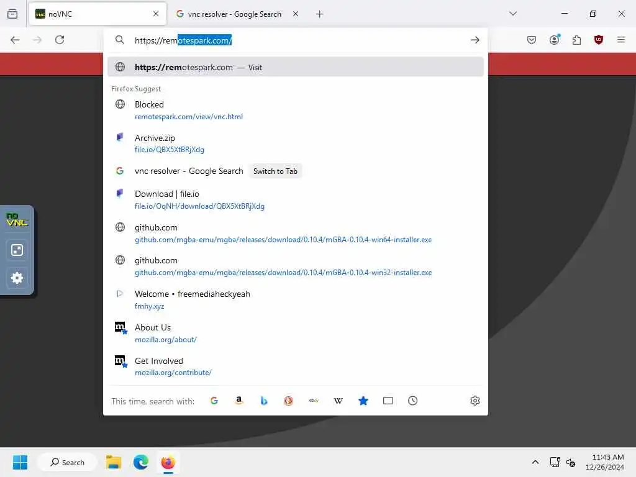Open Microsoft Edge from taskbar
Screen dimensions: 636x477
click(x=141, y=462)
